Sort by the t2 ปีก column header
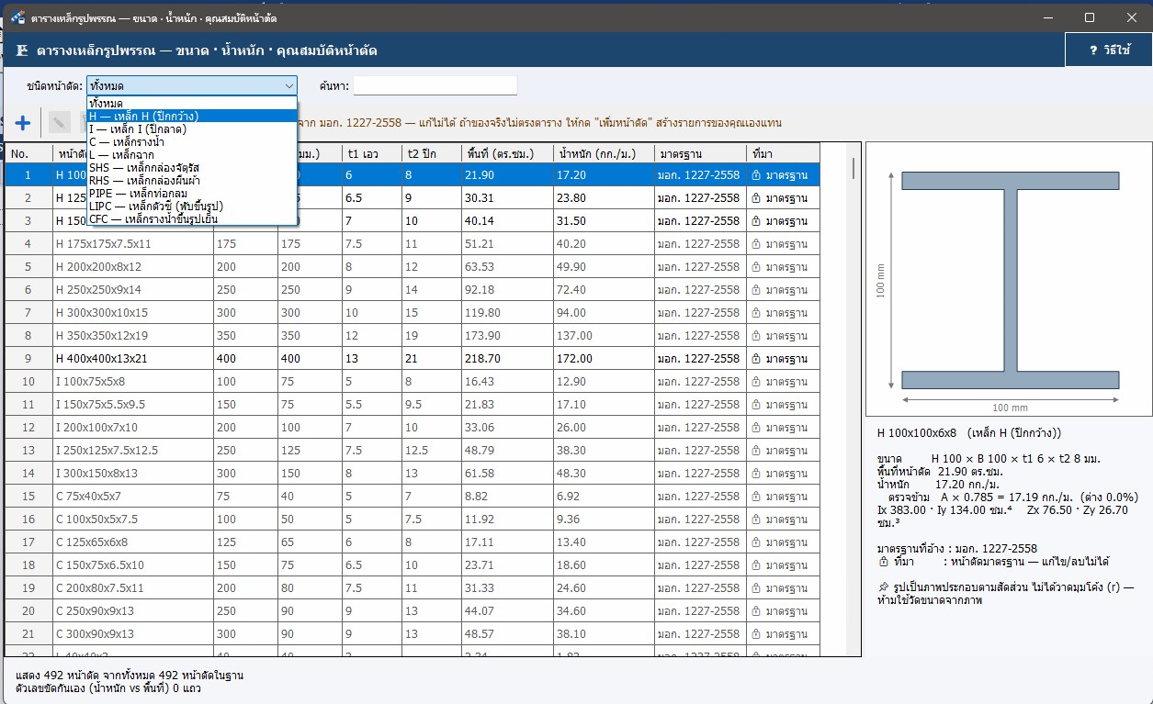Viewport: 1153px width, 704px height. click(x=433, y=152)
